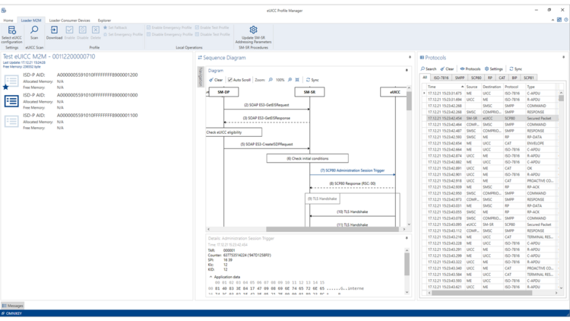Expand the Navigation side tab
The height and width of the screenshot is (321, 570).
tap(200, 77)
